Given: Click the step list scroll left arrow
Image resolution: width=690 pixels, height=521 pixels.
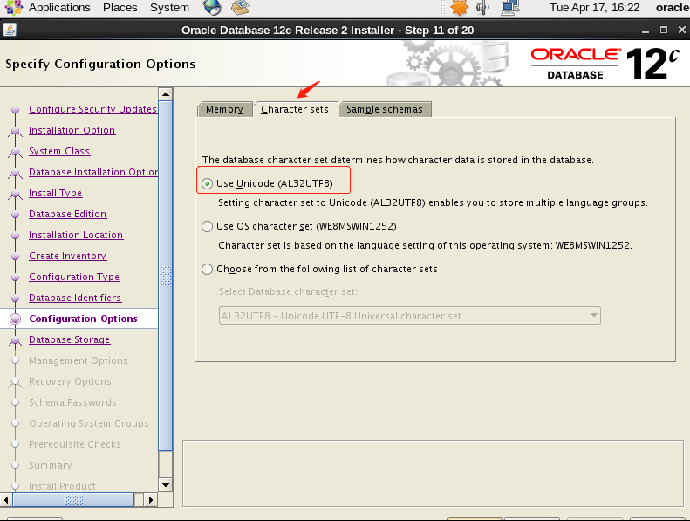Looking at the screenshot, I should pos(6,500).
